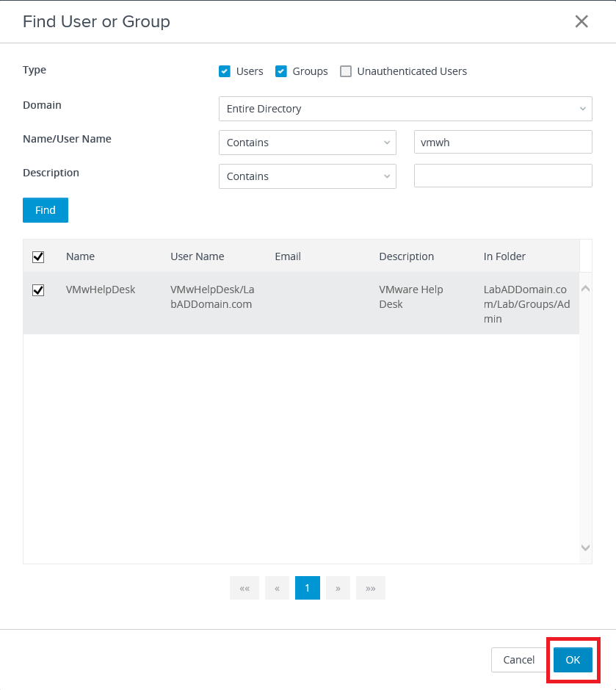Click the Find button
The height and width of the screenshot is (690, 616).
point(46,210)
